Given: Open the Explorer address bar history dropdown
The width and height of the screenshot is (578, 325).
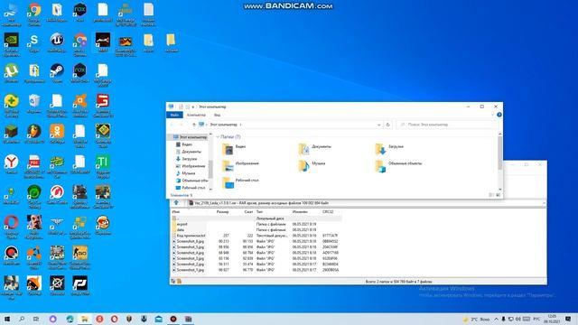Looking at the screenshot, I should [379, 125].
